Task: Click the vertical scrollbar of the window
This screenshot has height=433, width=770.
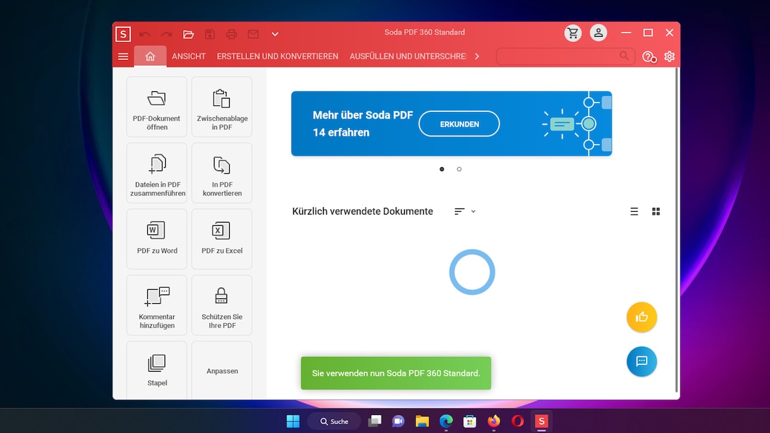Action: (677, 230)
